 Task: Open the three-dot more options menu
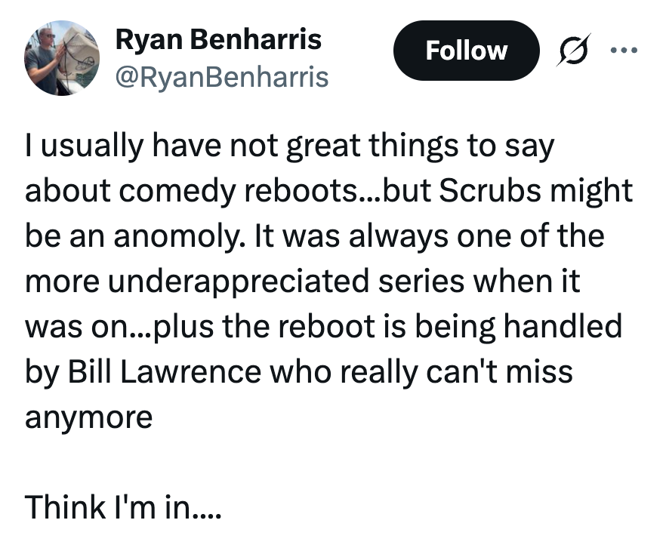(624, 51)
